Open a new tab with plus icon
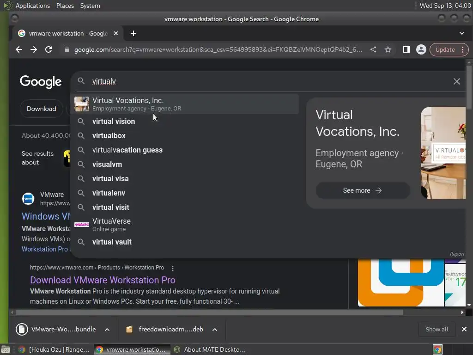Image resolution: width=473 pixels, height=355 pixels. coord(133,33)
